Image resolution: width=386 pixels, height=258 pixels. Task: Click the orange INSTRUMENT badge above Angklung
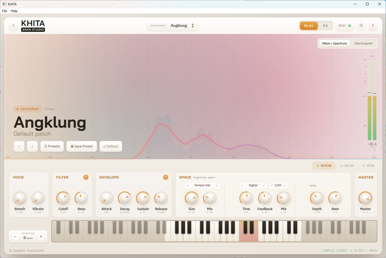pyautogui.click(x=28, y=109)
